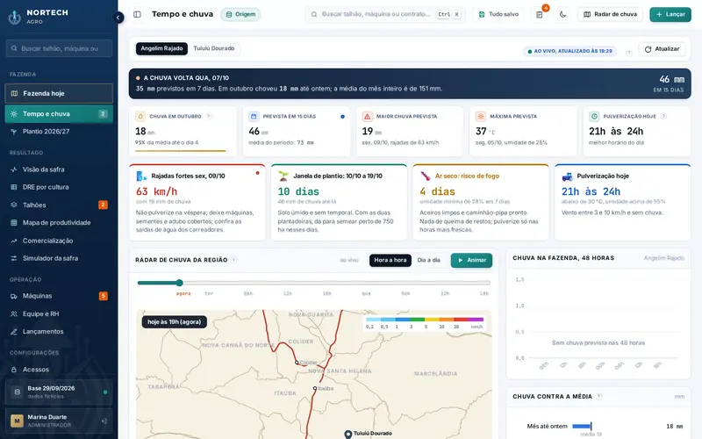Click the Base 29/09/2026 database selector
702x439 pixels.
click(59, 392)
